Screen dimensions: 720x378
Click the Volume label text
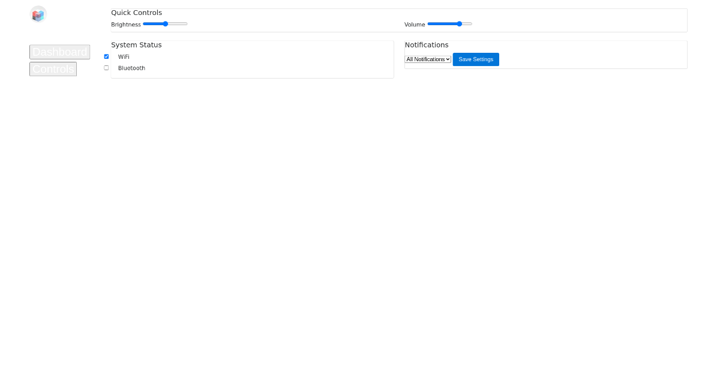pyautogui.click(x=415, y=25)
